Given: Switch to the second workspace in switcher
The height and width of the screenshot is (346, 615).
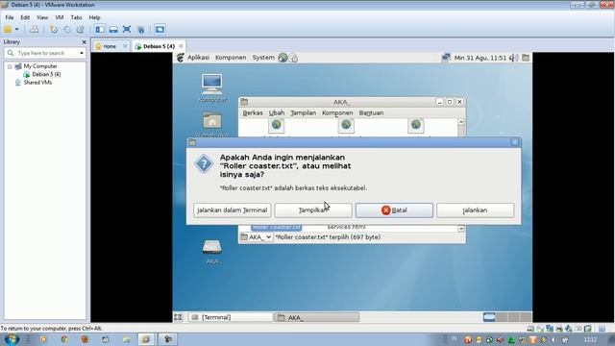Looking at the screenshot, I should [502, 317].
